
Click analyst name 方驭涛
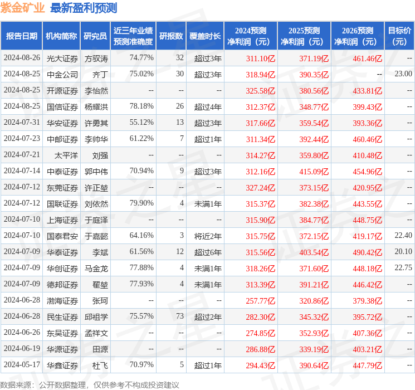[96, 58]
